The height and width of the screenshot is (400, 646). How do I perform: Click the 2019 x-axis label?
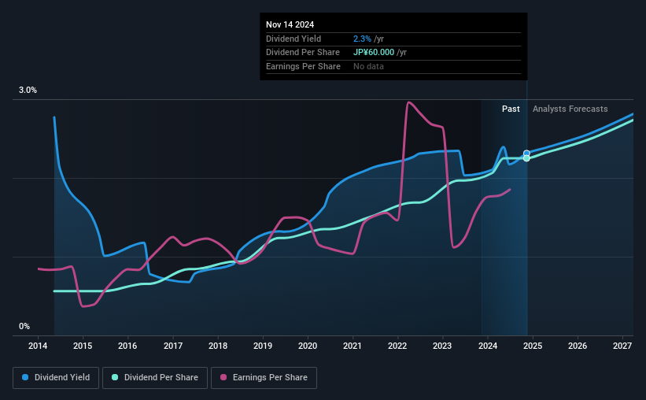263,346
